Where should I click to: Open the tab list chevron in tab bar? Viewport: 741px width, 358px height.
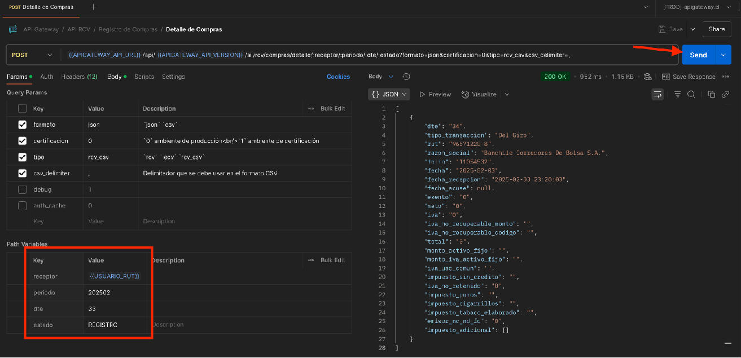[646, 7]
